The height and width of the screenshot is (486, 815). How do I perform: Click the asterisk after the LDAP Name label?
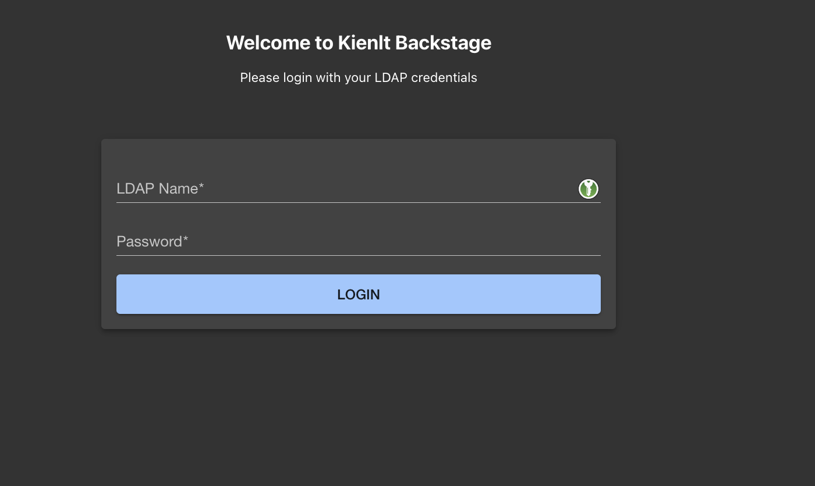click(x=201, y=187)
